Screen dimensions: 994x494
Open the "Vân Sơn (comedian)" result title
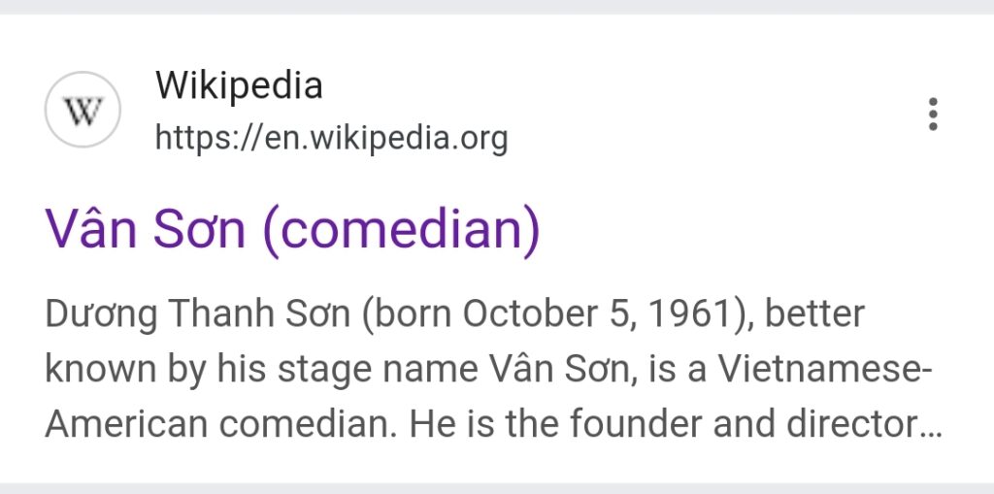tap(292, 230)
